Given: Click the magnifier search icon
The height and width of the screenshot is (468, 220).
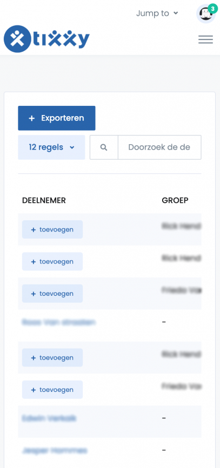Looking at the screenshot, I should click(104, 147).
